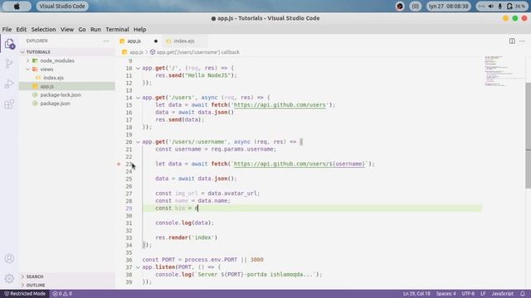The width and height of the screenshot is (531, 298).
Task: Click the round avatar icon in top bar
Action: pyautogui.click(x=400, y=6)
